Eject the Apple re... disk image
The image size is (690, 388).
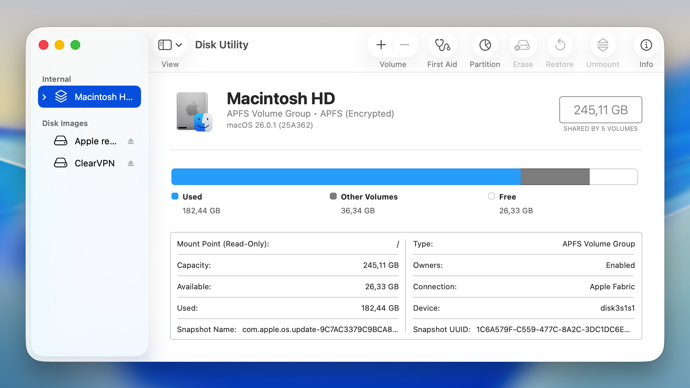131,141
